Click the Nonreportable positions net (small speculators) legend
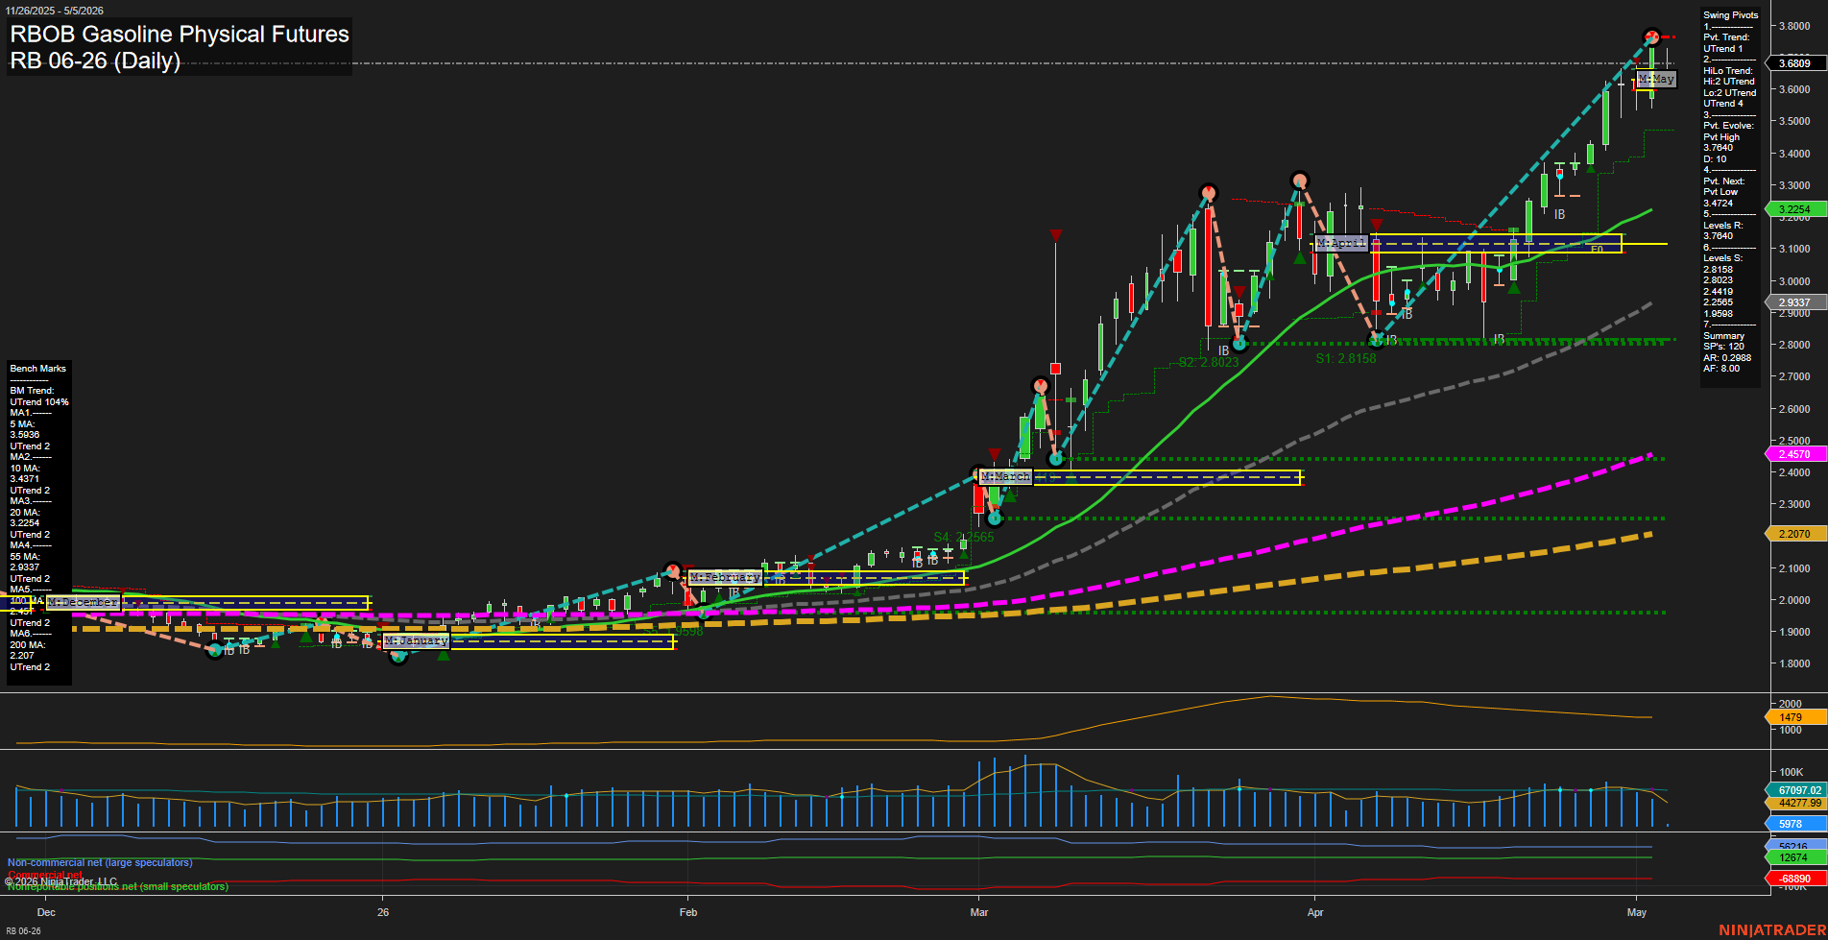1828x940 pixels. tap(118, 887)
